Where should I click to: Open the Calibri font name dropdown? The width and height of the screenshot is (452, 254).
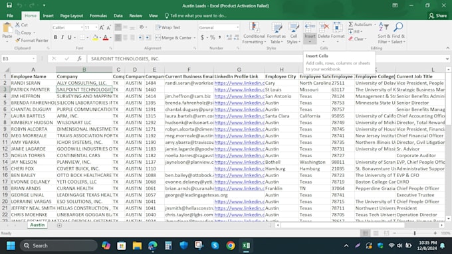(82, 28)
